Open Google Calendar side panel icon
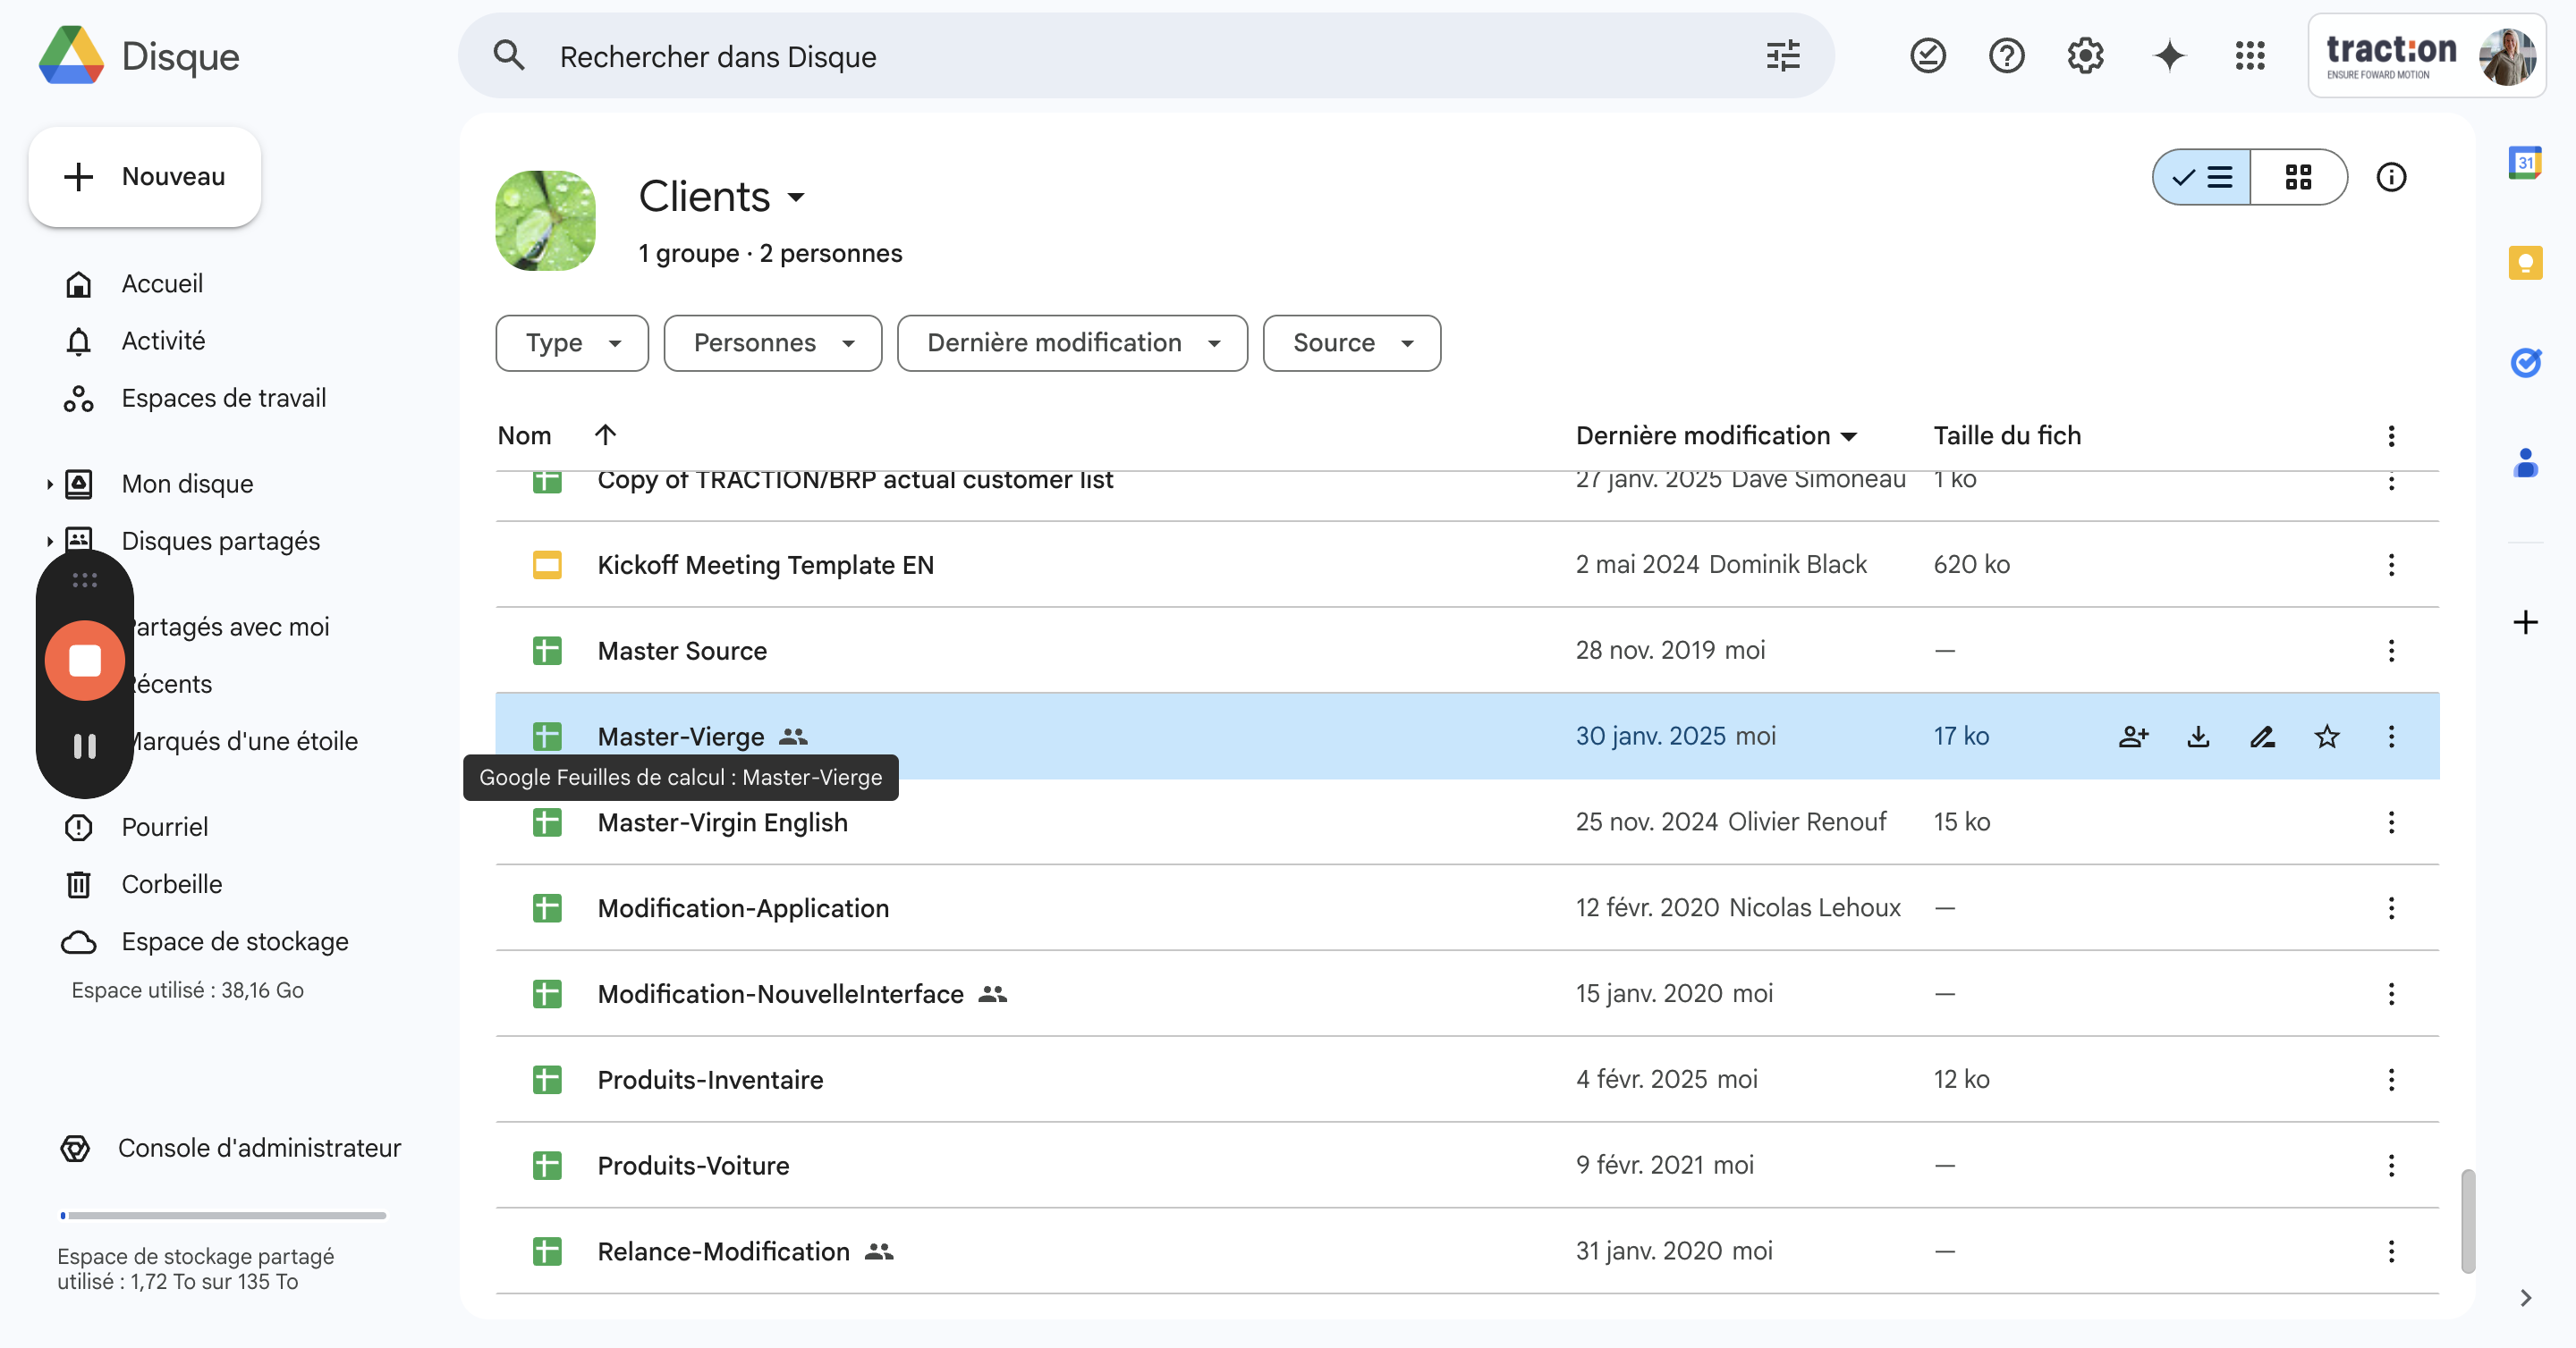 coord(2525,162)
